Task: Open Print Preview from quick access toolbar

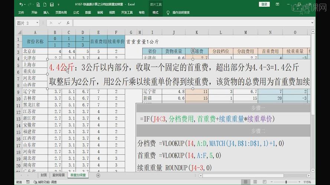Action: (38, 4)
